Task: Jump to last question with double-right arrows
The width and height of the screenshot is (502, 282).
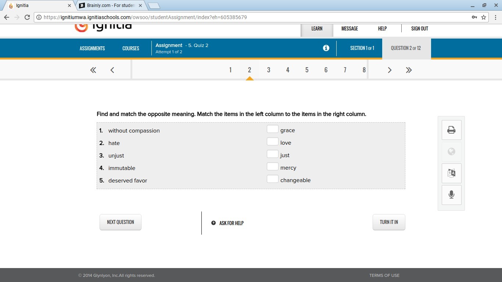Action: tap(409, 70)
